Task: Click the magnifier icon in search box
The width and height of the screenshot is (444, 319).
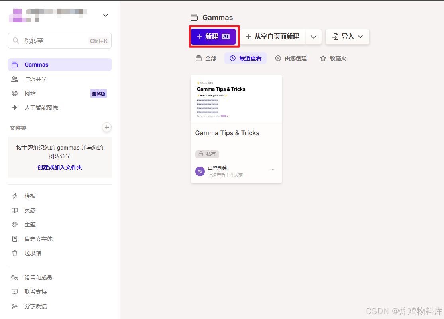Action: pos(16,41)
